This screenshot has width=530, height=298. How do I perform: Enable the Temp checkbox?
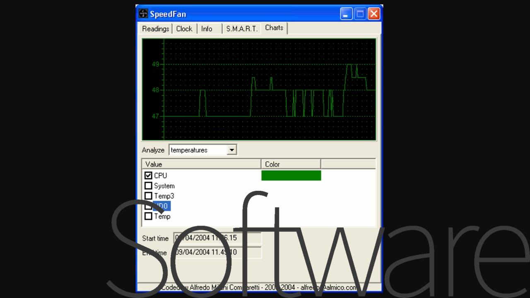pos(148,216)
